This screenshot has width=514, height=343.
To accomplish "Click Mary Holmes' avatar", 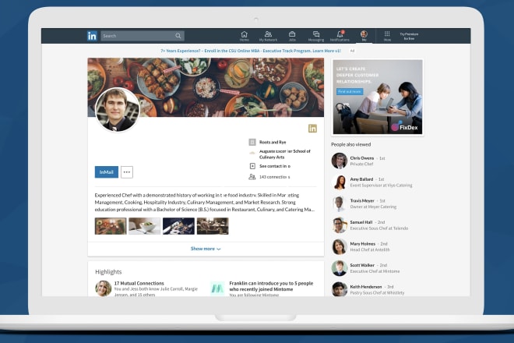I will pos(340,247).
